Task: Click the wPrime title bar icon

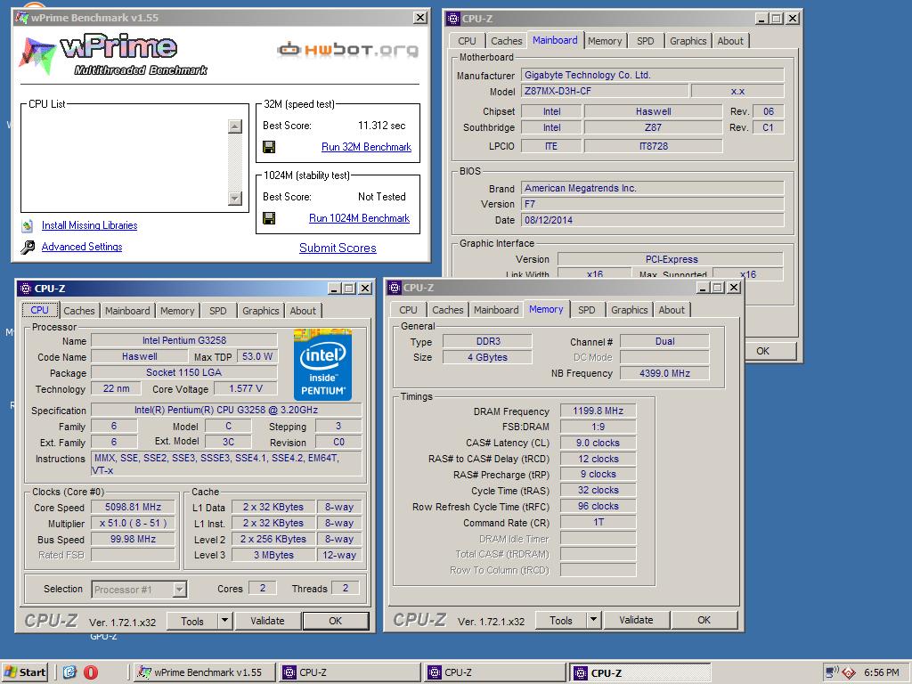Action: 22,18
